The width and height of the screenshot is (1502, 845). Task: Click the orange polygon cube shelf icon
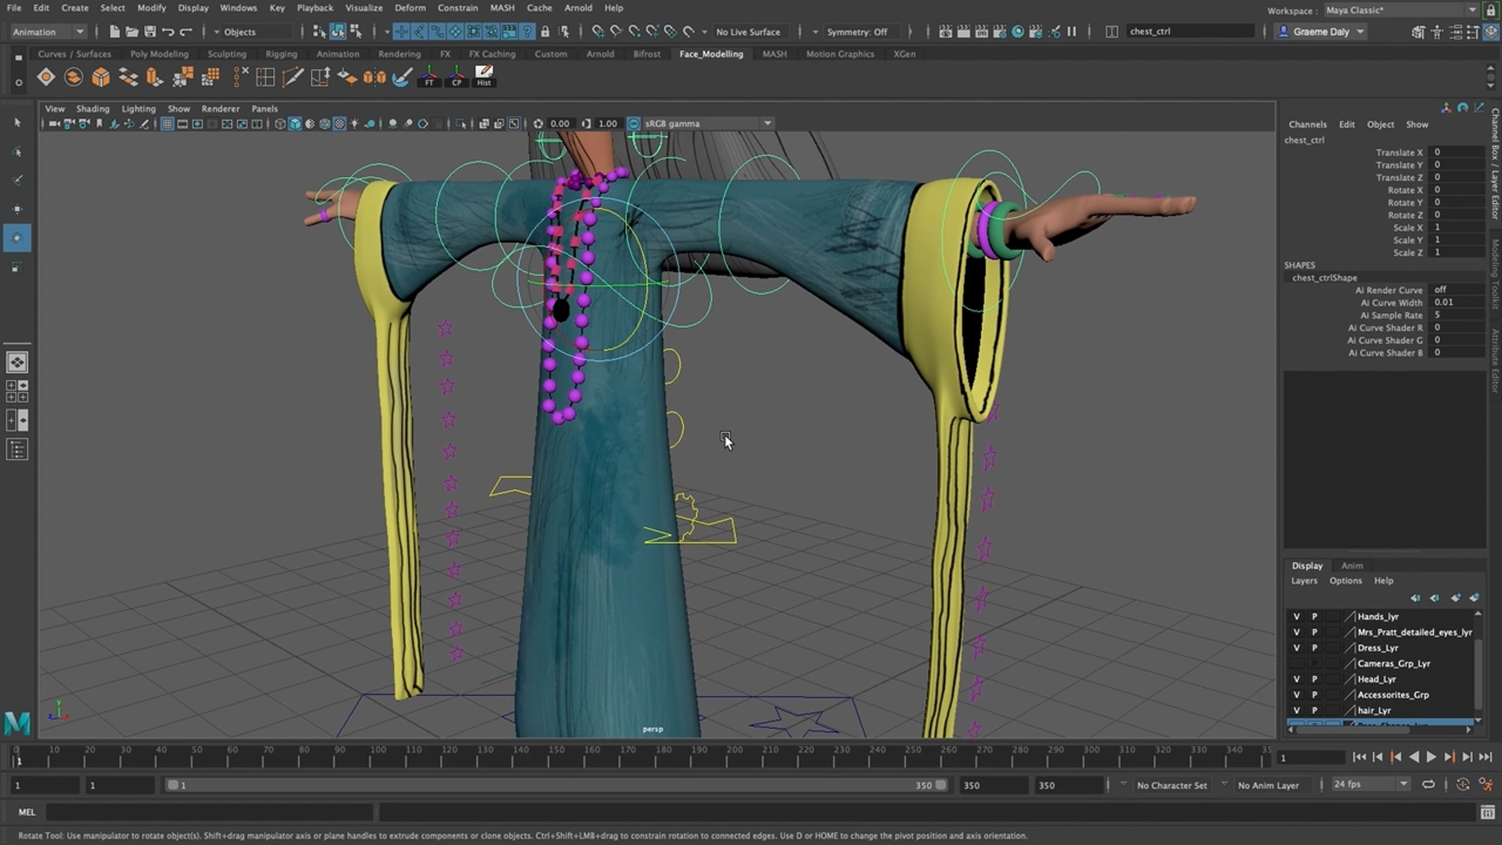101,76
